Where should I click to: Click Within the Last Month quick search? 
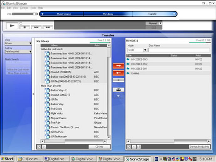tap(18, 70)
